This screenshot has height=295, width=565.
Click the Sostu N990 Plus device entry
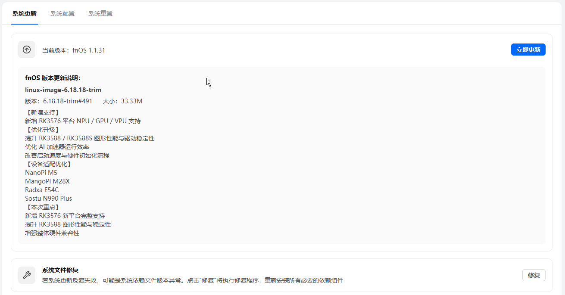tap(49, 199)
